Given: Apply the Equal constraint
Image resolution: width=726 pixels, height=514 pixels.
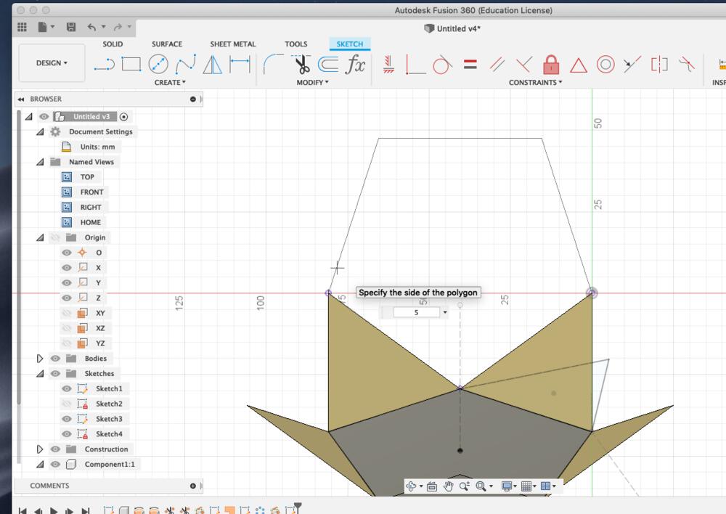Looking at the screenshot, I should 470,64.
